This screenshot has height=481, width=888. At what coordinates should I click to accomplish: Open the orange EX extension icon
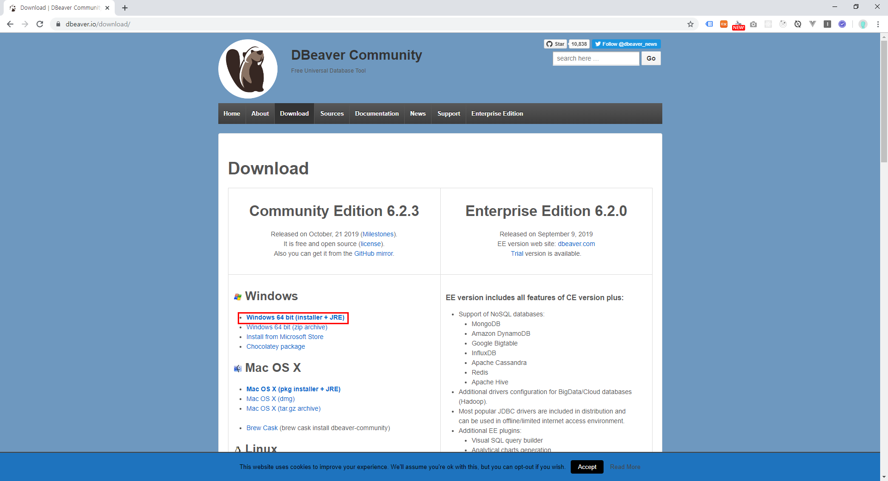pyautogui.click(x=724, y=24)
